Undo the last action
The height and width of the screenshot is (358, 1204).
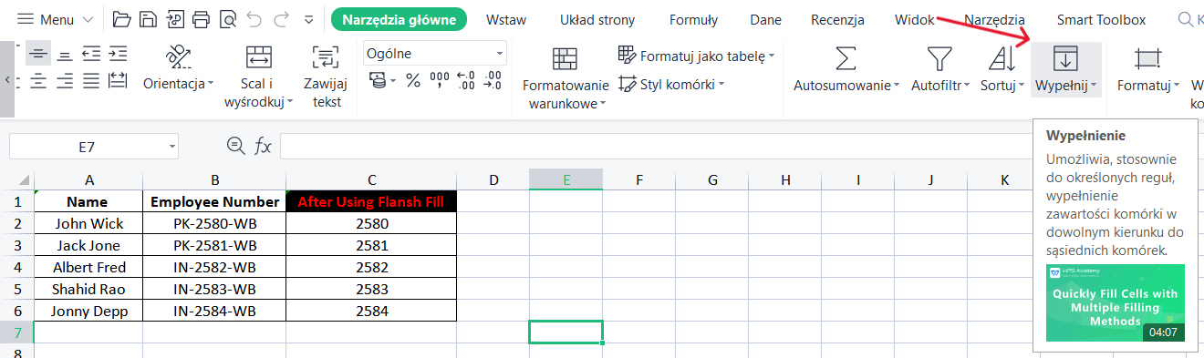pyautogui.click(x=254, y=19)
